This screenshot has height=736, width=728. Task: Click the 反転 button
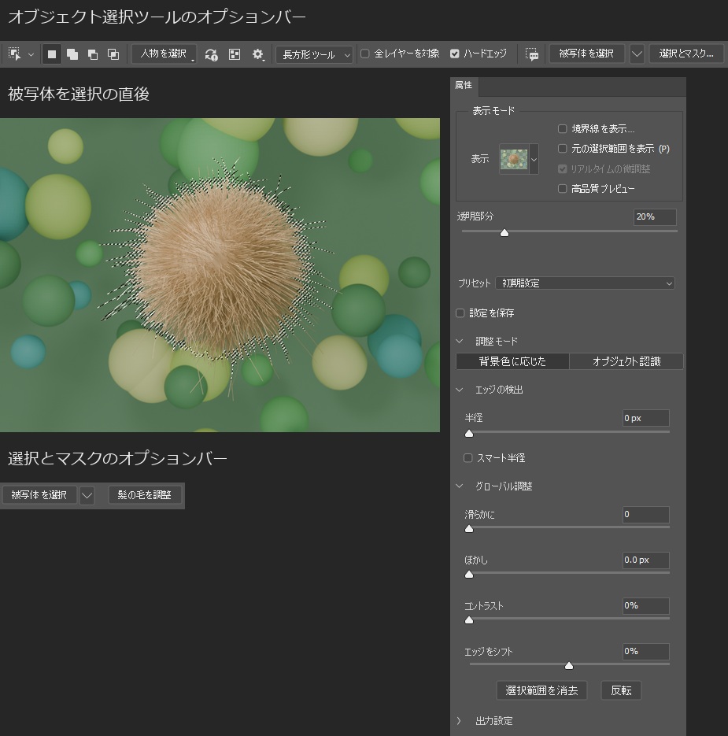(621, 690)
